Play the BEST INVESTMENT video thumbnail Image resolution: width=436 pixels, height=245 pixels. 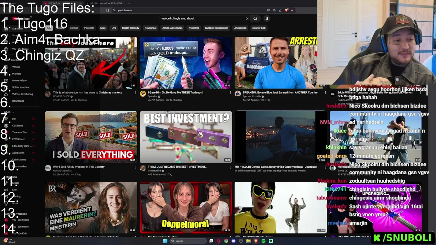(186, 137)
